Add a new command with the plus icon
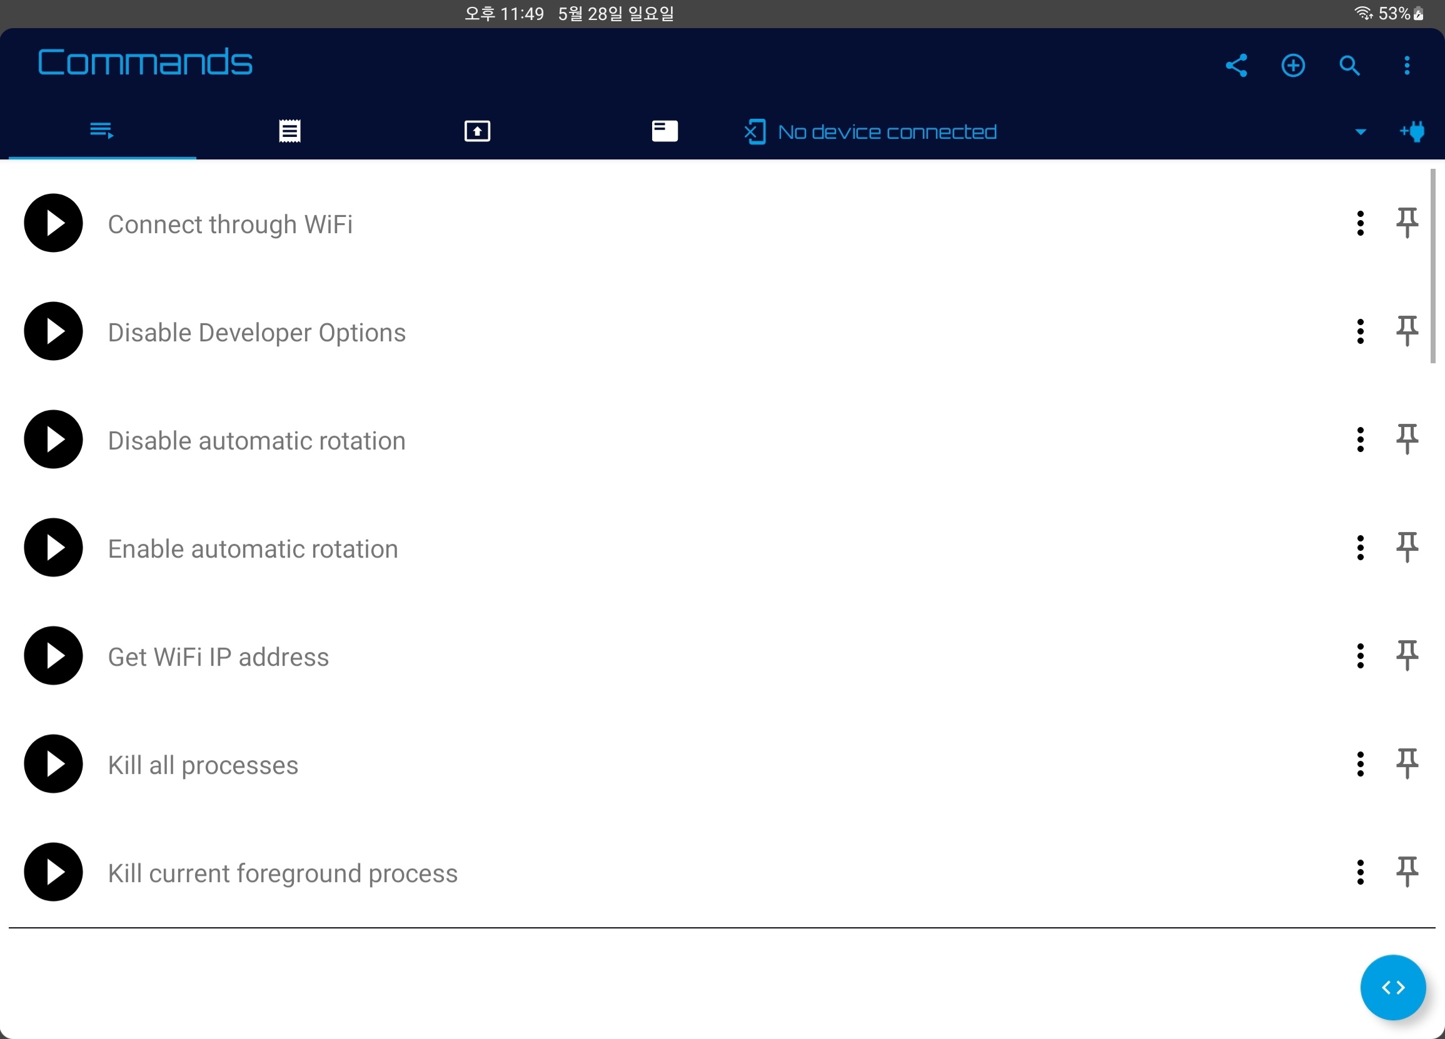 point(1292,66)
